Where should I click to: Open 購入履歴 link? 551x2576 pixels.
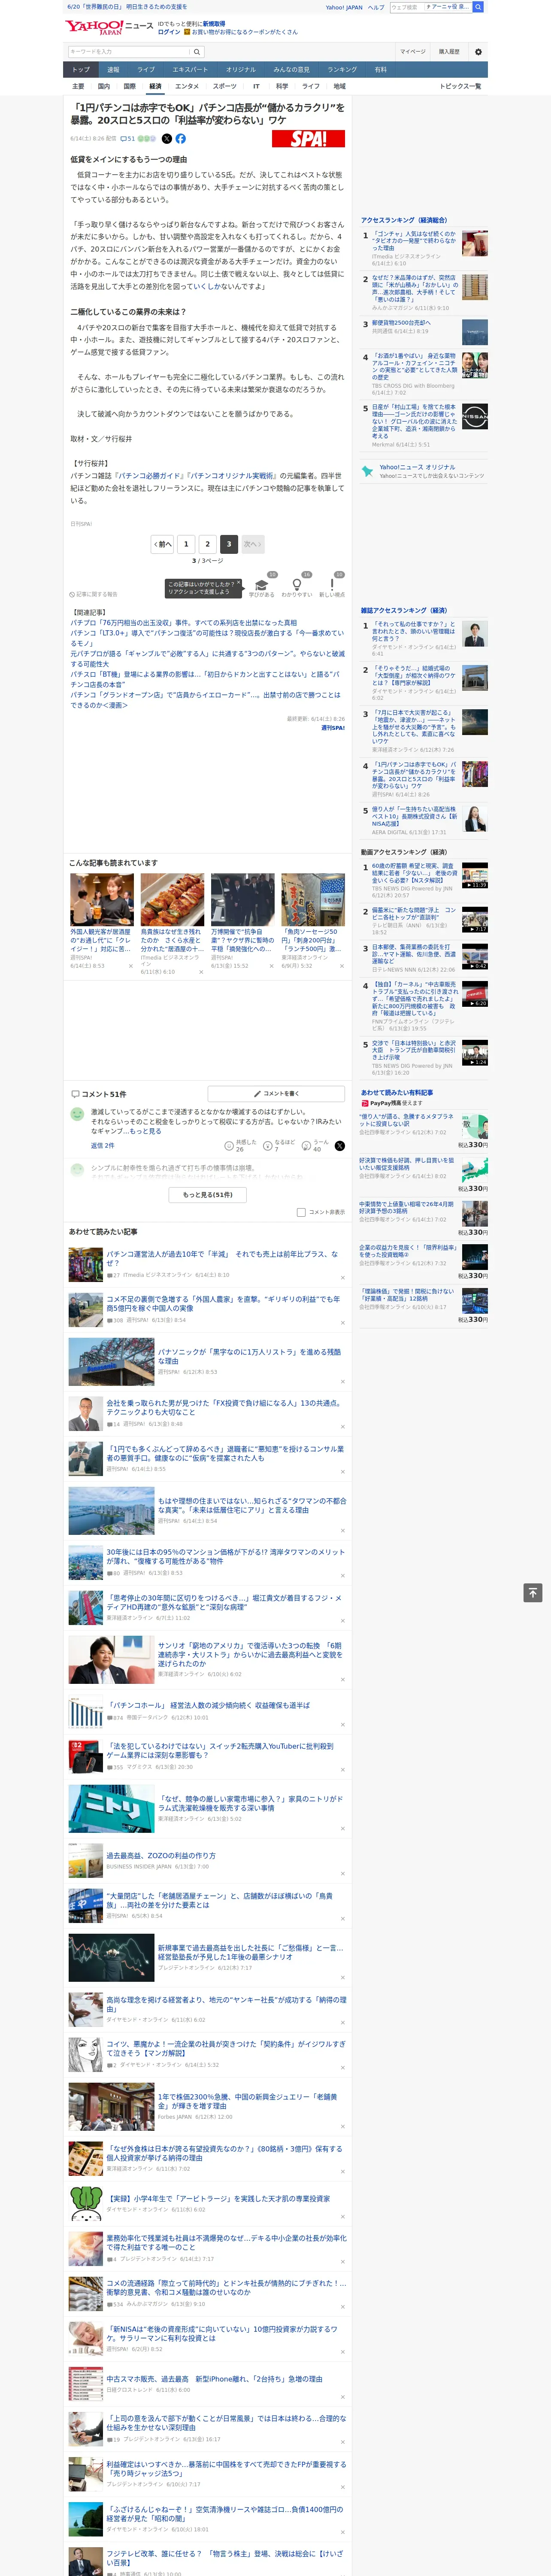(449, 51)
